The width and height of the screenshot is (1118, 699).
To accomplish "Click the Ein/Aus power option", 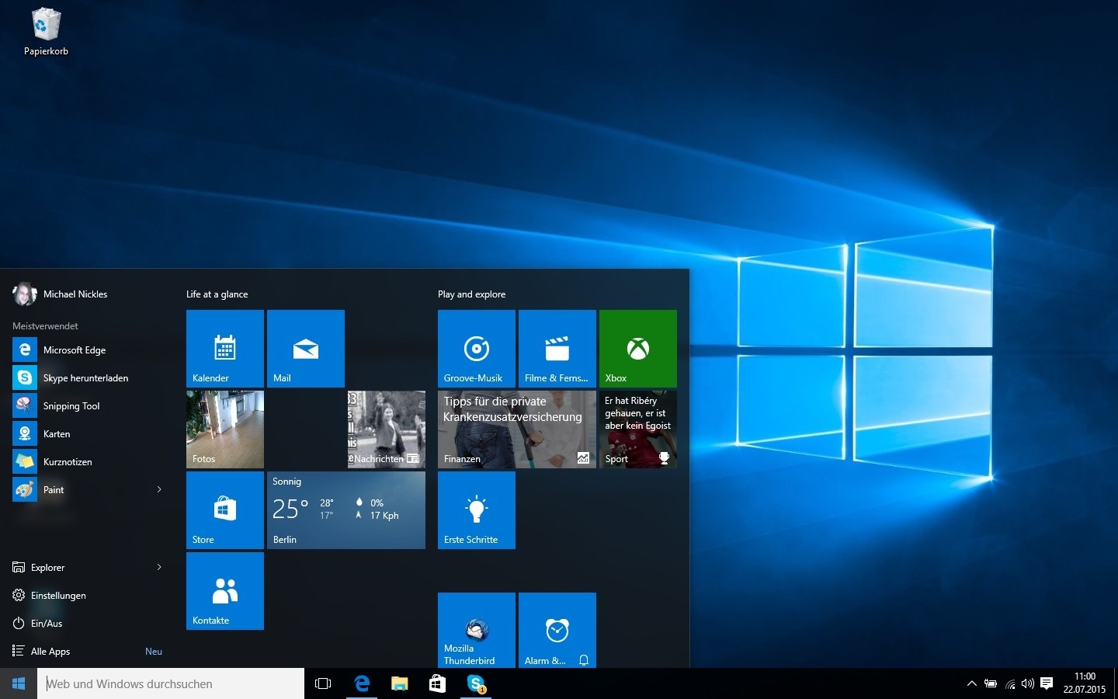I will click(47, 623).
